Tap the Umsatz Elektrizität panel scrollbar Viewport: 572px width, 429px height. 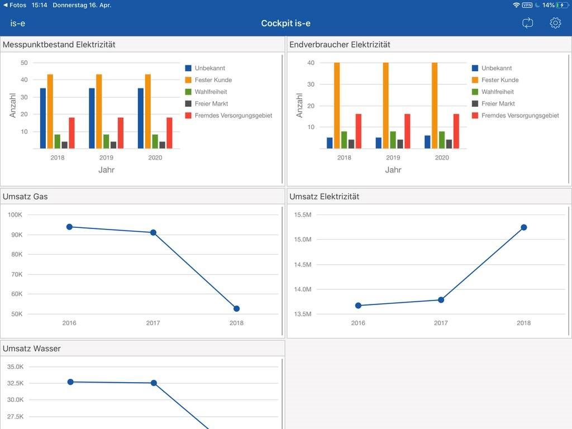coord(569,271)
